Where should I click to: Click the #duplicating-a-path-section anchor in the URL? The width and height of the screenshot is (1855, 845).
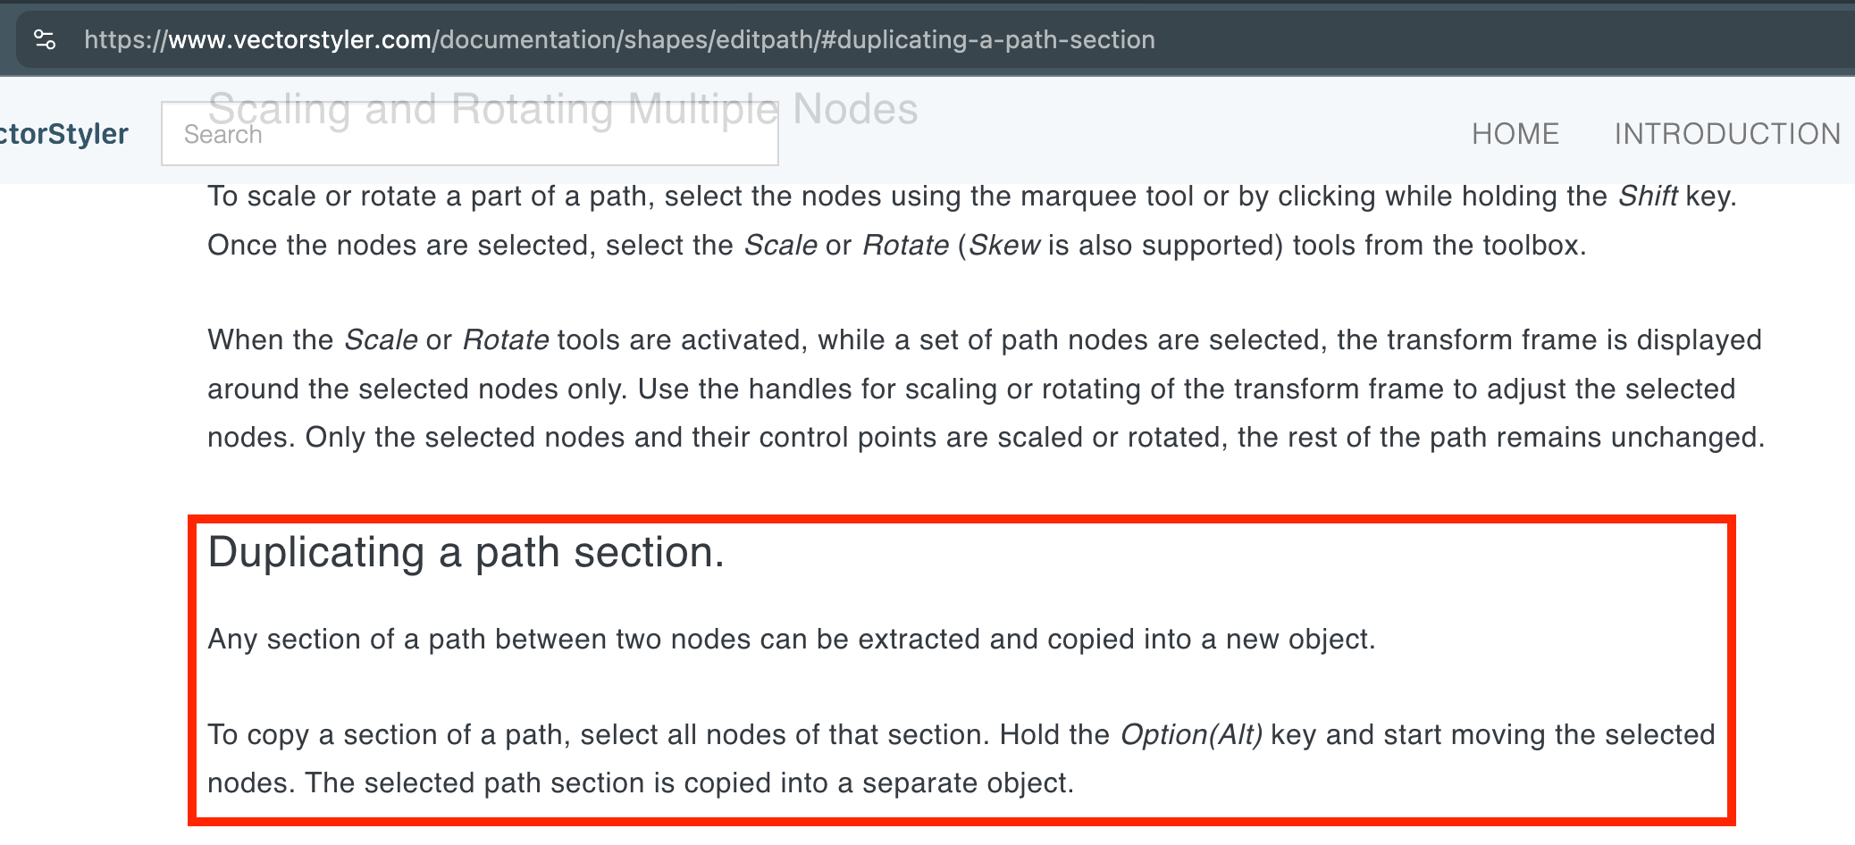click(987, 39)
